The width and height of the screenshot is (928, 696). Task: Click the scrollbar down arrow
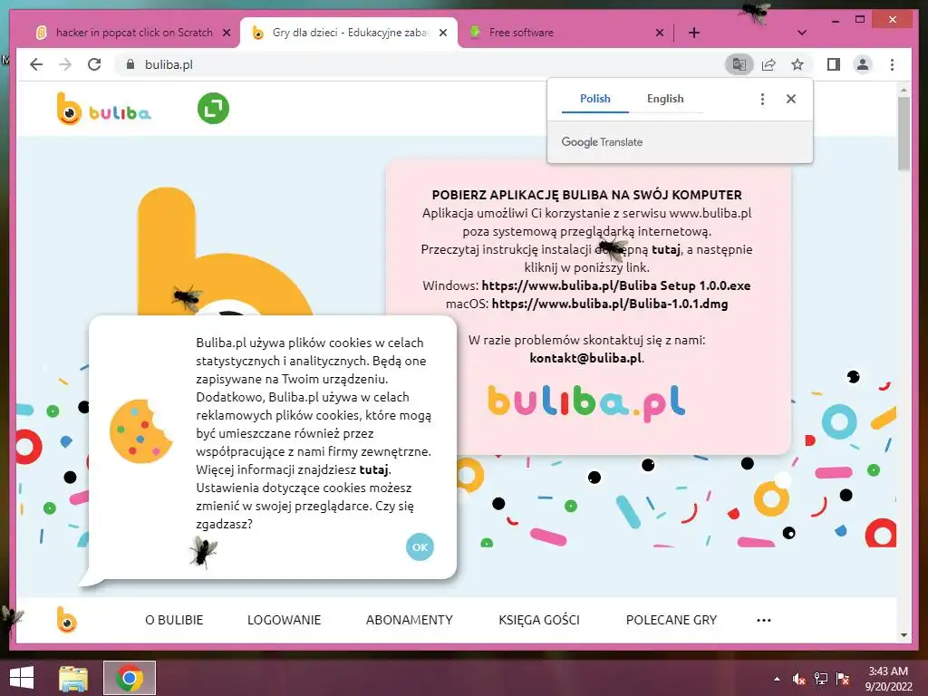click(904, 635)
